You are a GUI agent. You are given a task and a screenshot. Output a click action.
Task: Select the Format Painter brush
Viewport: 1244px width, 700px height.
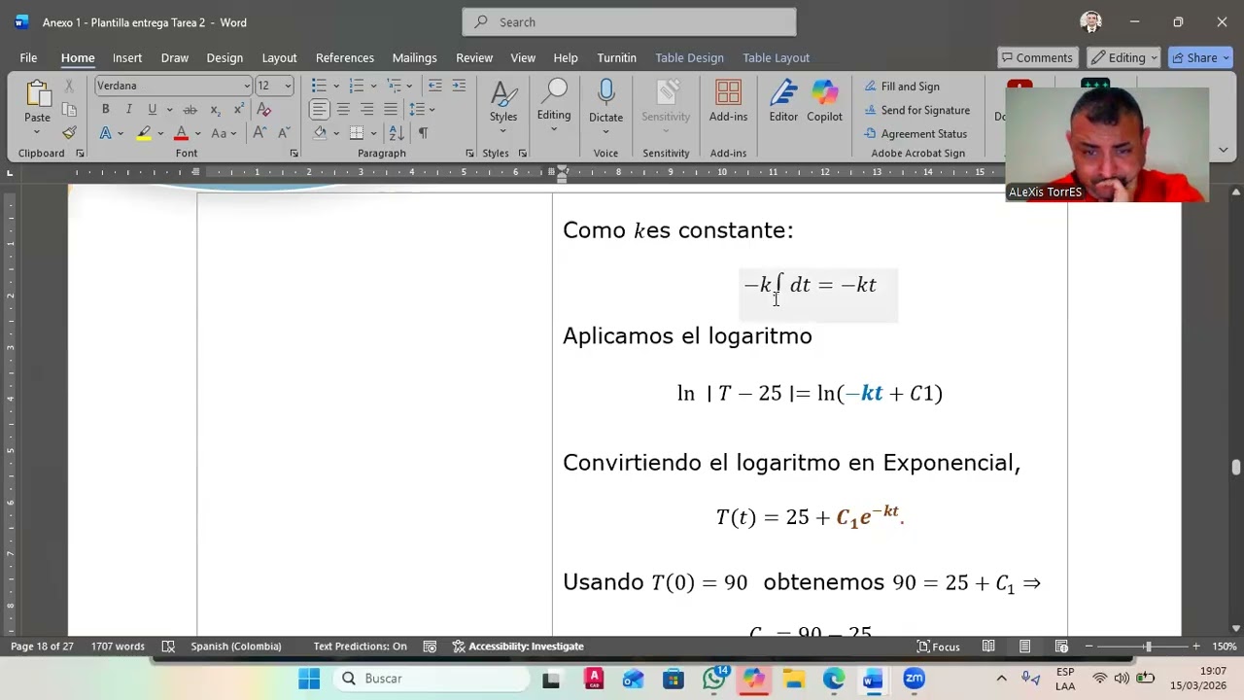tap(69, 132)
